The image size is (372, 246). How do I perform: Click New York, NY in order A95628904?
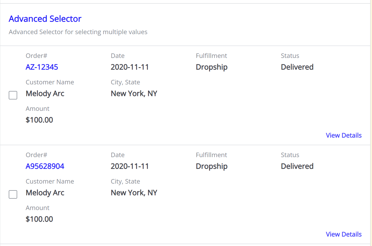tap(134, 193)
